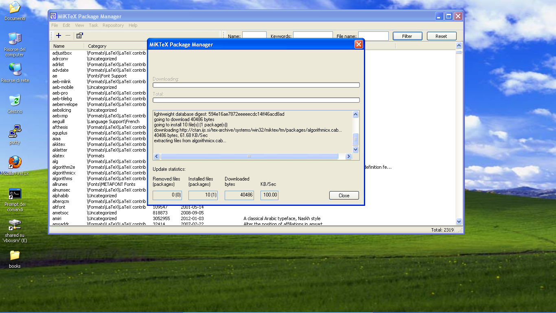Select the putty desktop shortcut

15,135
